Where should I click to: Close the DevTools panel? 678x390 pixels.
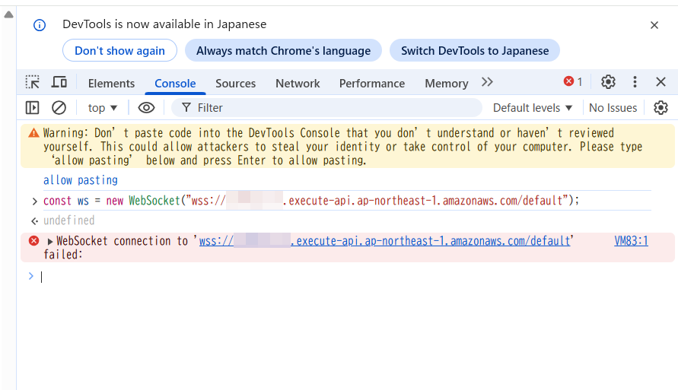(x=660, y=82)
